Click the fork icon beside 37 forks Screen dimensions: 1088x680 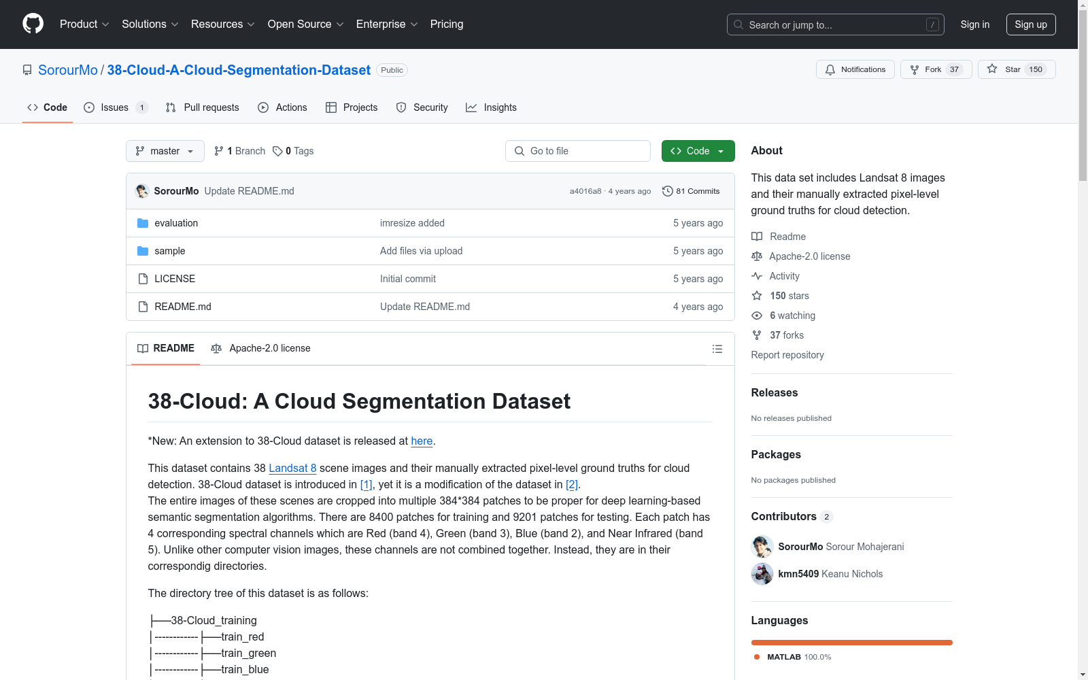pyautogui.click(x=757, y=335)
